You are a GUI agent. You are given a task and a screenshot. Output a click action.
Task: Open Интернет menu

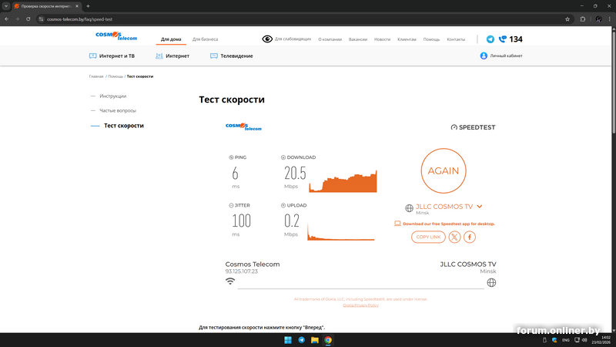pyautogui.click(x=172, y=56)
